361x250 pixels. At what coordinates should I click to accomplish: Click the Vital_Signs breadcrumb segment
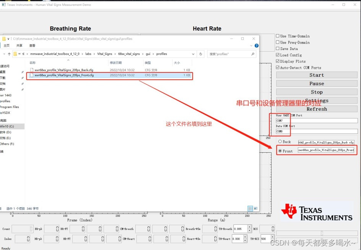click(105, 54)
